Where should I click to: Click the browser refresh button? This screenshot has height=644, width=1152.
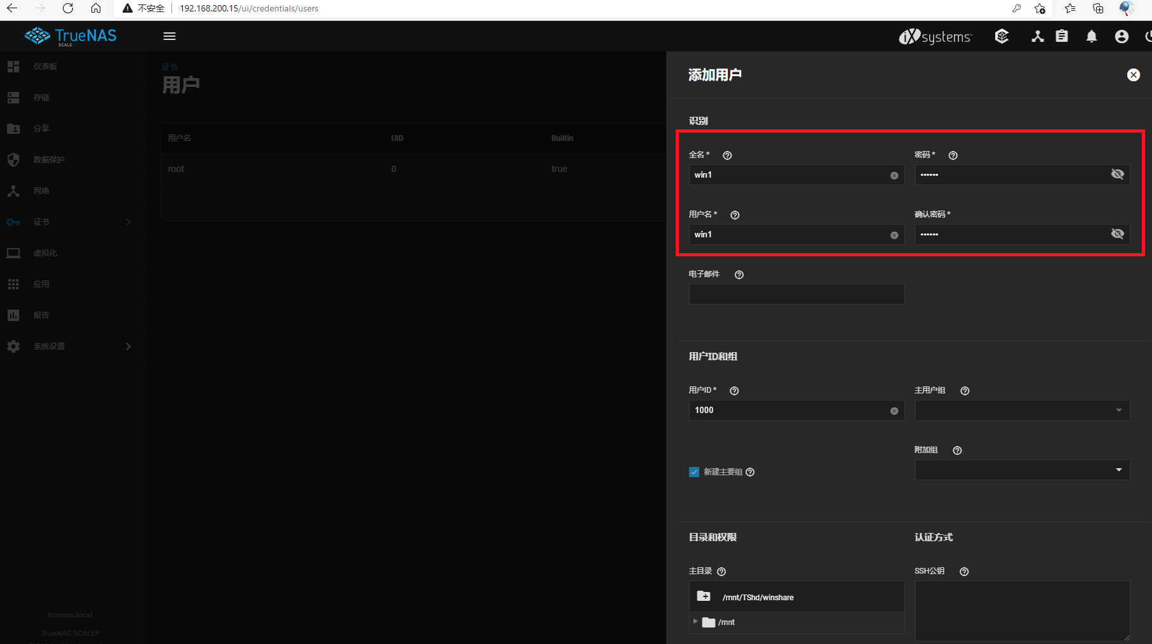[68, 8]
